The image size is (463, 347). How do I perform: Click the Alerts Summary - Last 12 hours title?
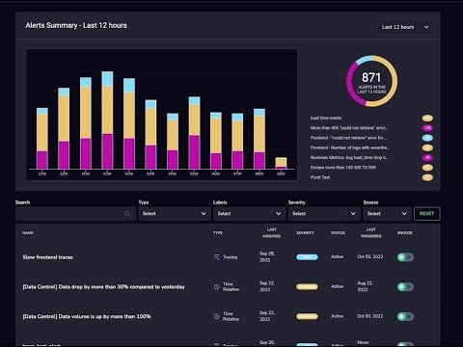pyautogui.click(x=76, y=25)
